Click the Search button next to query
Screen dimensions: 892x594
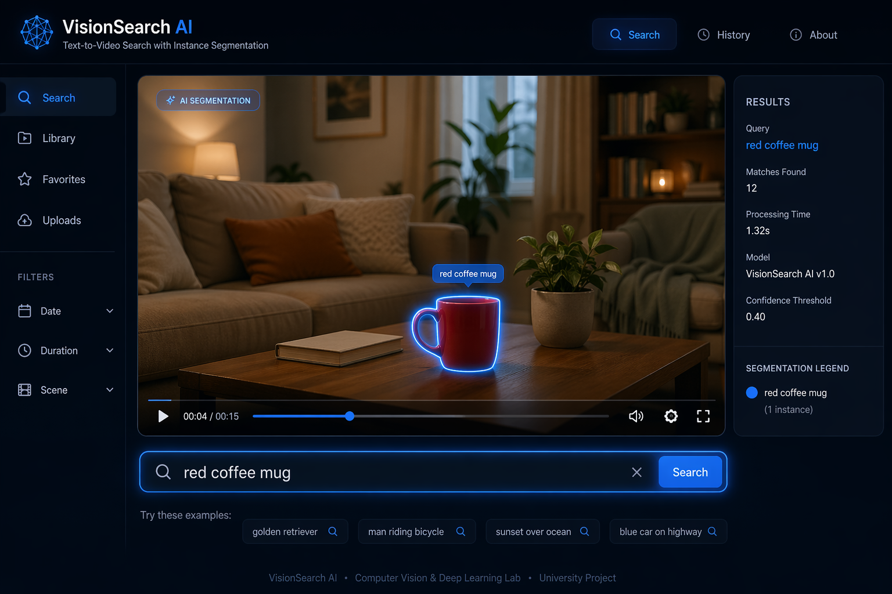click(x=690, y=472)
